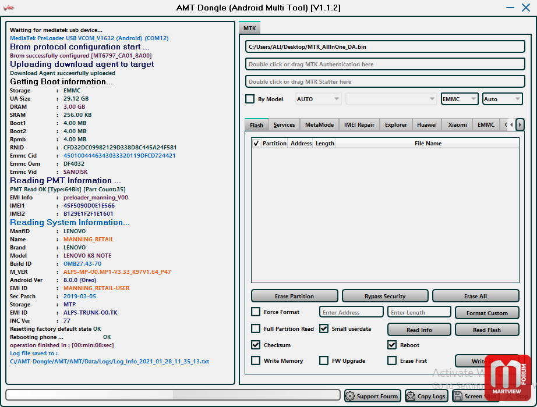This screenshot has height=407, width=537.
Task: Switch to the IMEI Repair tab
Action: pyautogui.click(x=359, y=124)
